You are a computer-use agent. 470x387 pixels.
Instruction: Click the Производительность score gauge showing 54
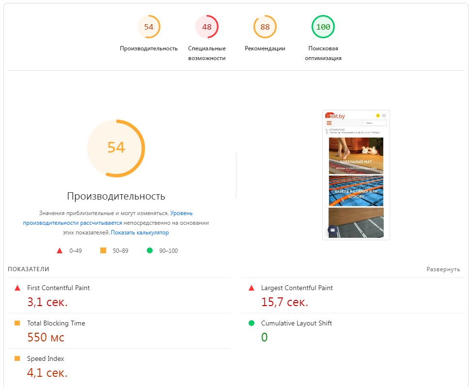click(149, 27)
